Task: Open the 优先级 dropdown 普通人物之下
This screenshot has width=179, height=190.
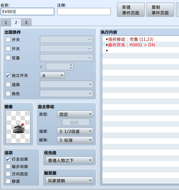Action: pyautogui.click(x=69, y=160)
